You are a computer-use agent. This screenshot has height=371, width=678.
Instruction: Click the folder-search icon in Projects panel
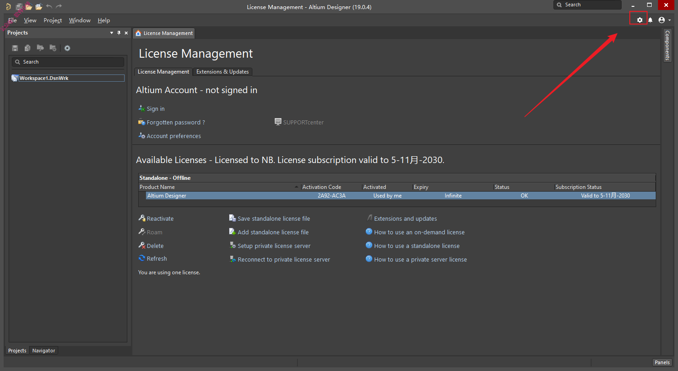[x=40, y=48]
